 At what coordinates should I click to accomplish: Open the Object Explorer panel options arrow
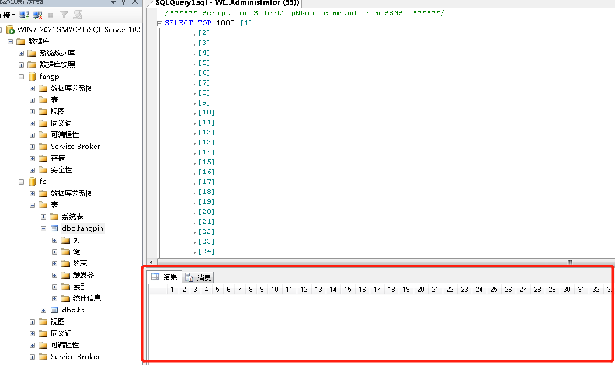[113, 2]
